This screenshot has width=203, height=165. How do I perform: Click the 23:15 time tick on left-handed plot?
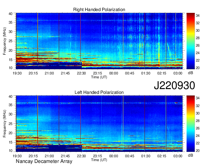pos(98,156)
